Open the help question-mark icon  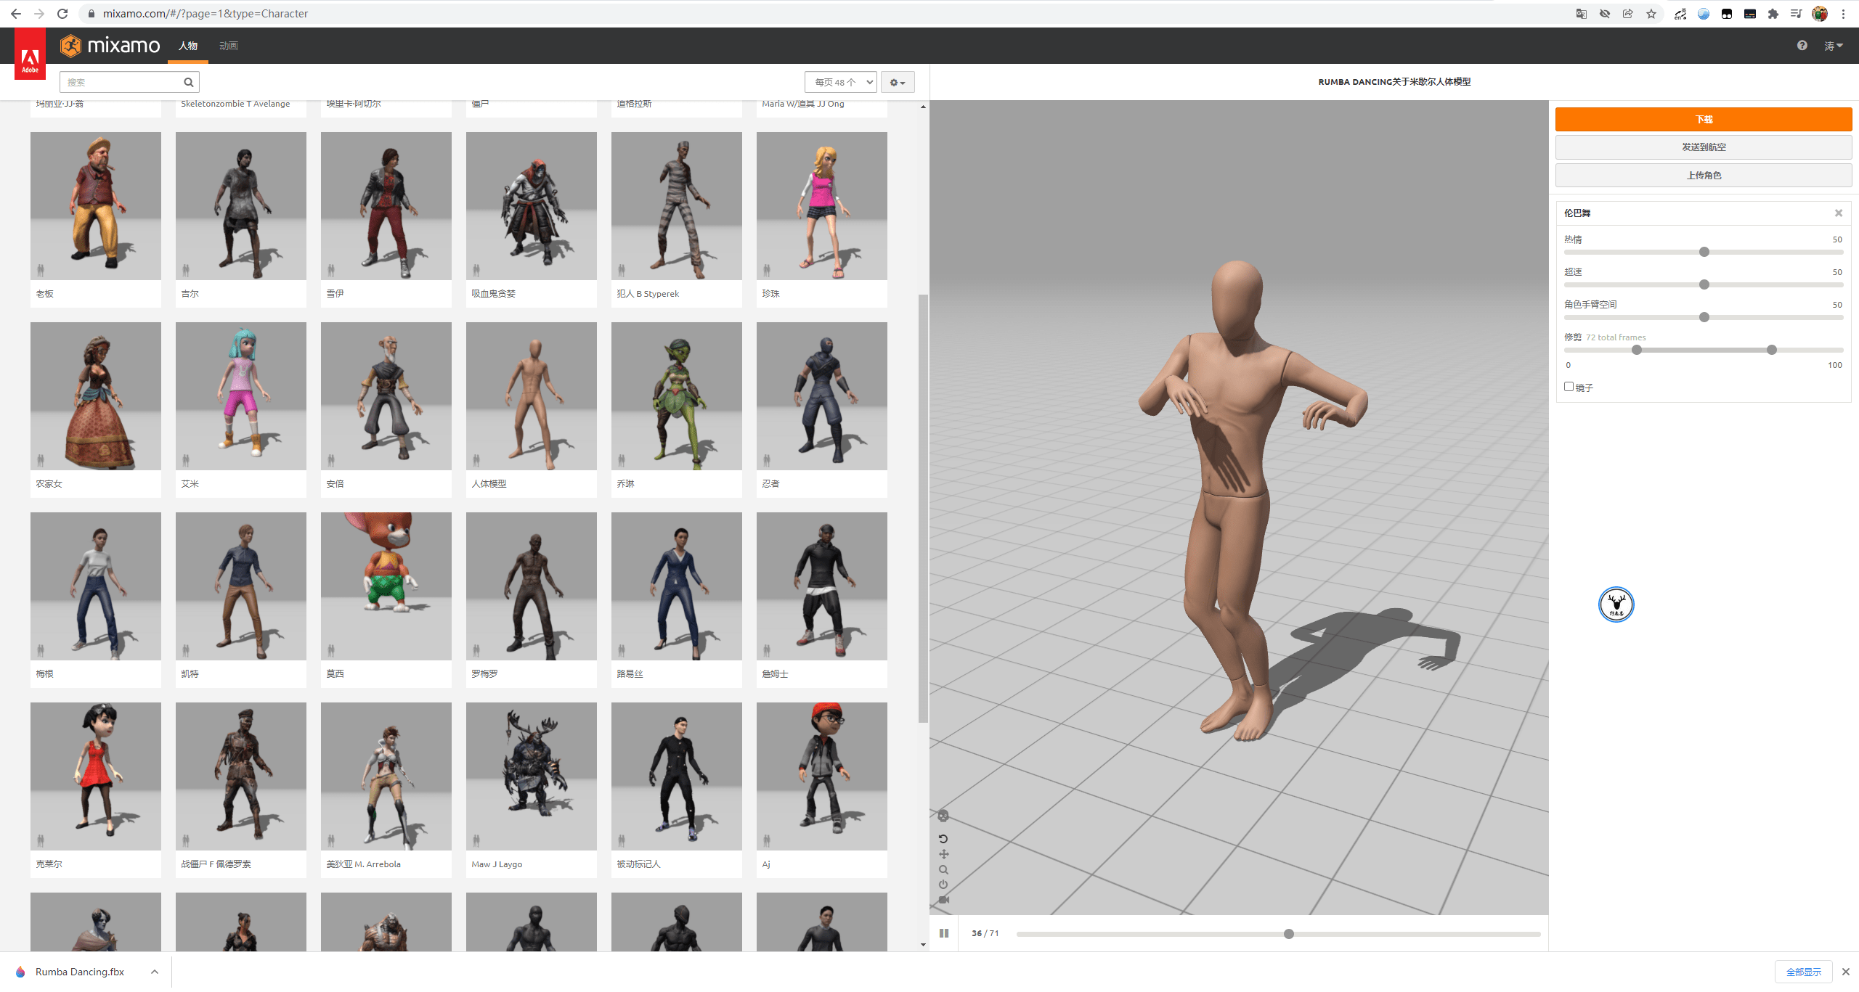tap(1802, 45)
